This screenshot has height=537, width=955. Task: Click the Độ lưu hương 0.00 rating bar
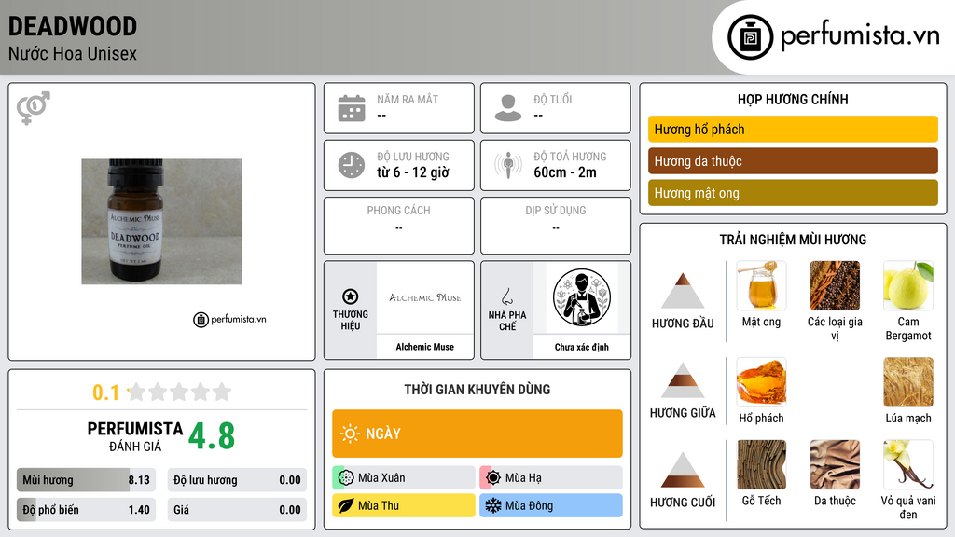[237, 480]
